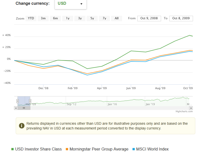Edit the To date field Oct 8, 2009
The width and height of the screenshot is (199, 152).
[181, 19]
